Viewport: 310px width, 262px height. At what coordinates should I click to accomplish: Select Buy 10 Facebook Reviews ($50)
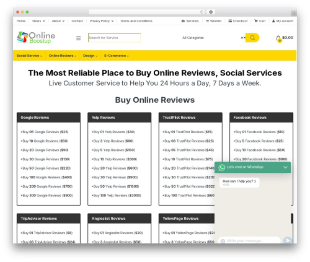click(259, 150)
